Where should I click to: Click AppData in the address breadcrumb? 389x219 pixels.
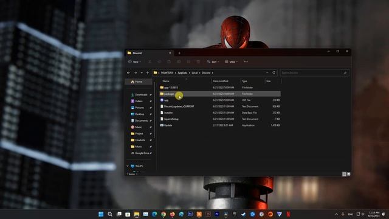pos(182,73)
